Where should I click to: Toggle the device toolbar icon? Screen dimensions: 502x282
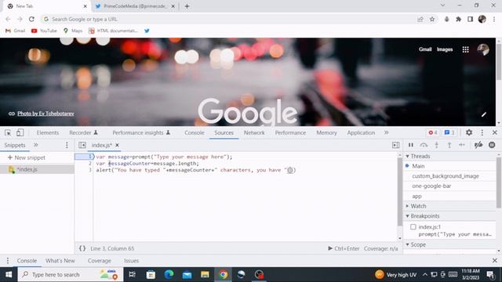tap(20, 132)
